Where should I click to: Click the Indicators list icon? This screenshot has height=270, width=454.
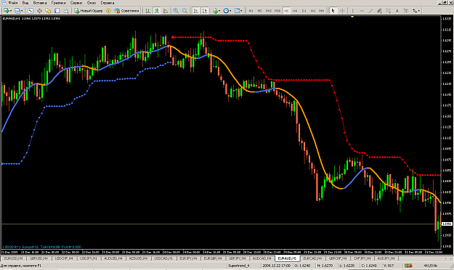pyautogui.click(x=215, y=11)
